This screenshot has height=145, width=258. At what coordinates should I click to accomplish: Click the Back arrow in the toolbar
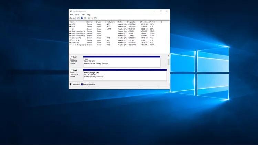click(x=71, y=18)
